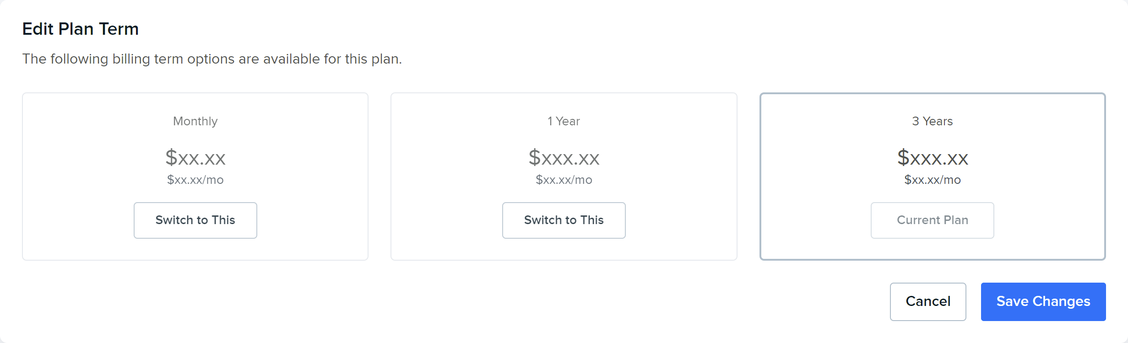
Task: Click the 3 Years label text
Action: click(x=933, y=121)
